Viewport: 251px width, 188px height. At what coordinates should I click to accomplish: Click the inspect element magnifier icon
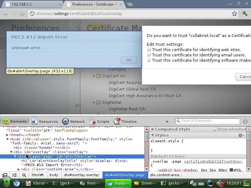click(x=24, y=175)
